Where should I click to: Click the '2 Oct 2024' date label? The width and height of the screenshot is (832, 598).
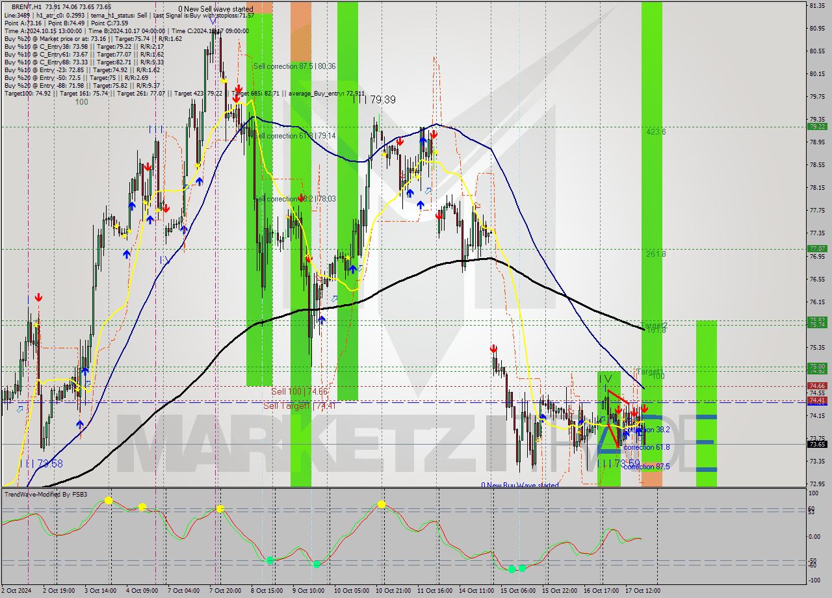tap(17, 591)
